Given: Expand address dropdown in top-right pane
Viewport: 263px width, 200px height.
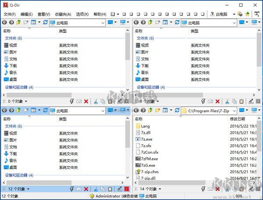Looking at the screenshot, I should pos(235,23).
